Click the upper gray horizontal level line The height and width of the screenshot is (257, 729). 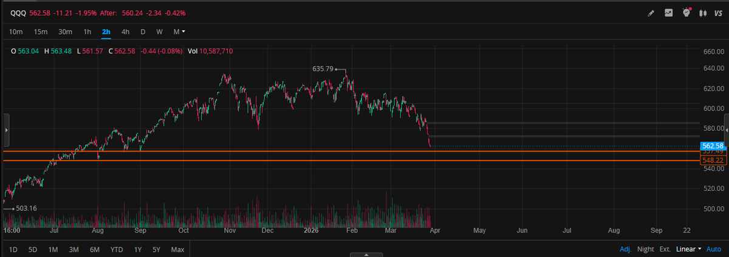(x=564, y=123)
